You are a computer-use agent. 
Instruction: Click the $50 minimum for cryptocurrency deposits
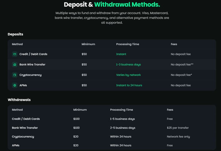coord(84,75)
